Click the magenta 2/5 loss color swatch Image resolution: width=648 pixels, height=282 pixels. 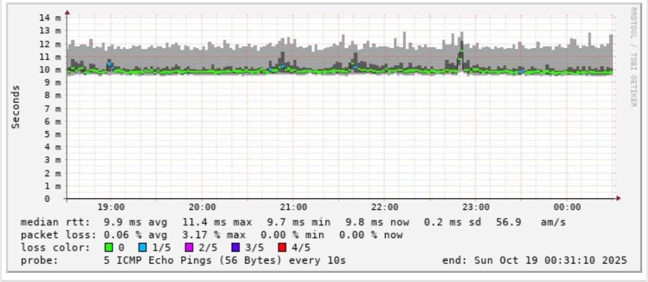[189, 248]
